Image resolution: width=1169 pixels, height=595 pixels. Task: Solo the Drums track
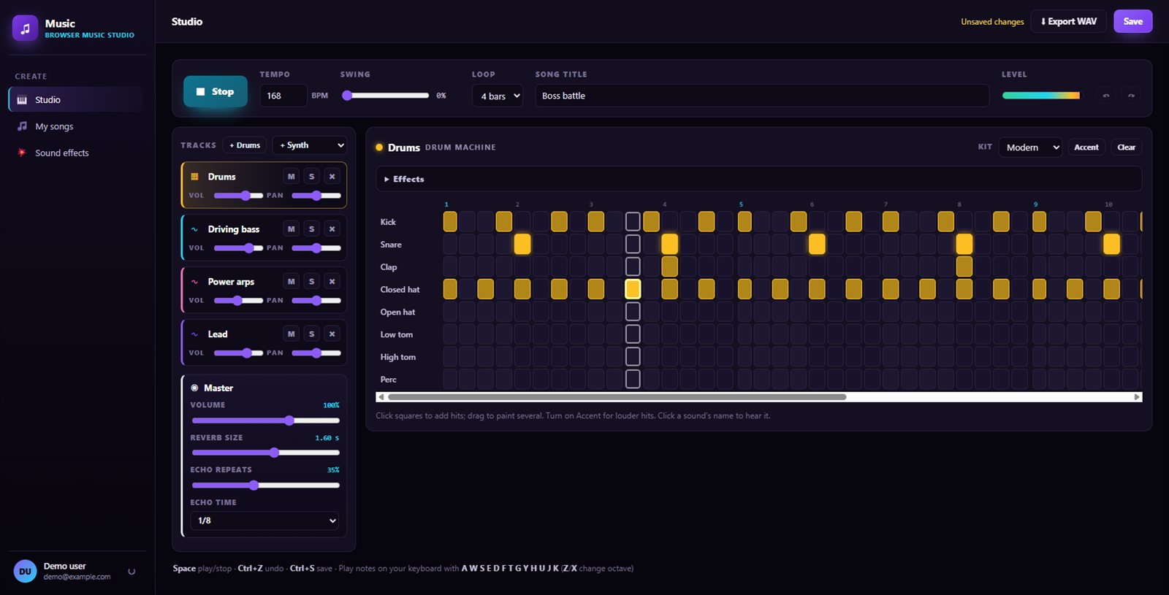[x=312, y=177]
